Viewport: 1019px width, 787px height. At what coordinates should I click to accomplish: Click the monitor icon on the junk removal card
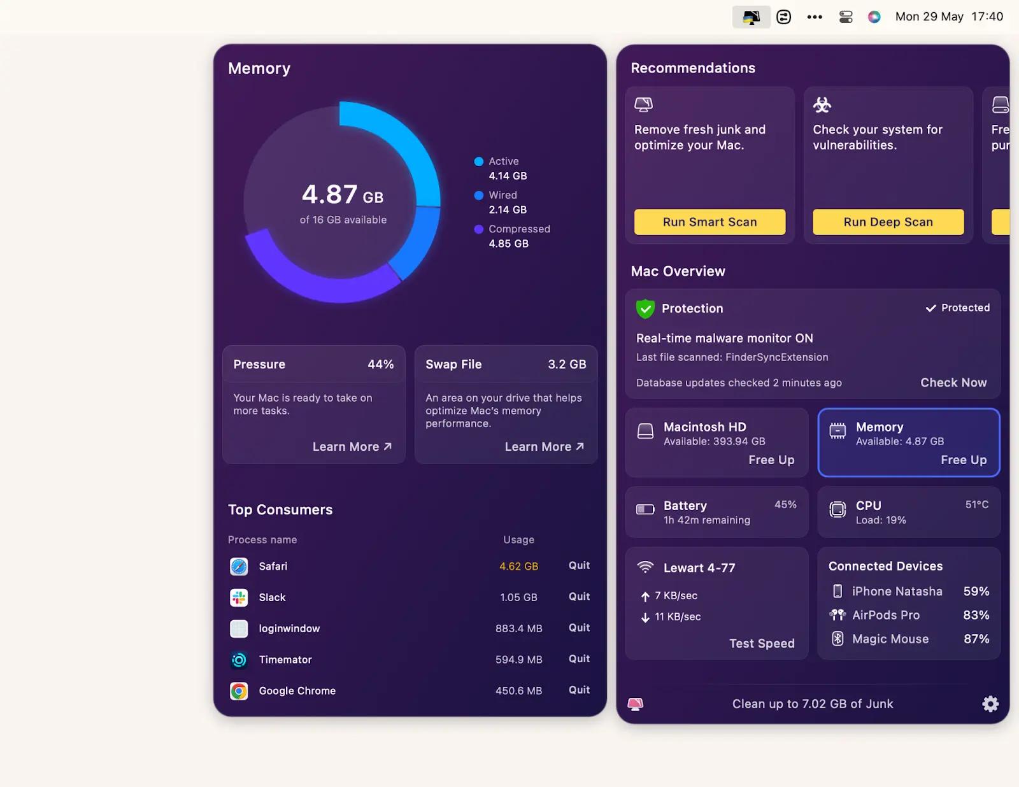[644, 104]
